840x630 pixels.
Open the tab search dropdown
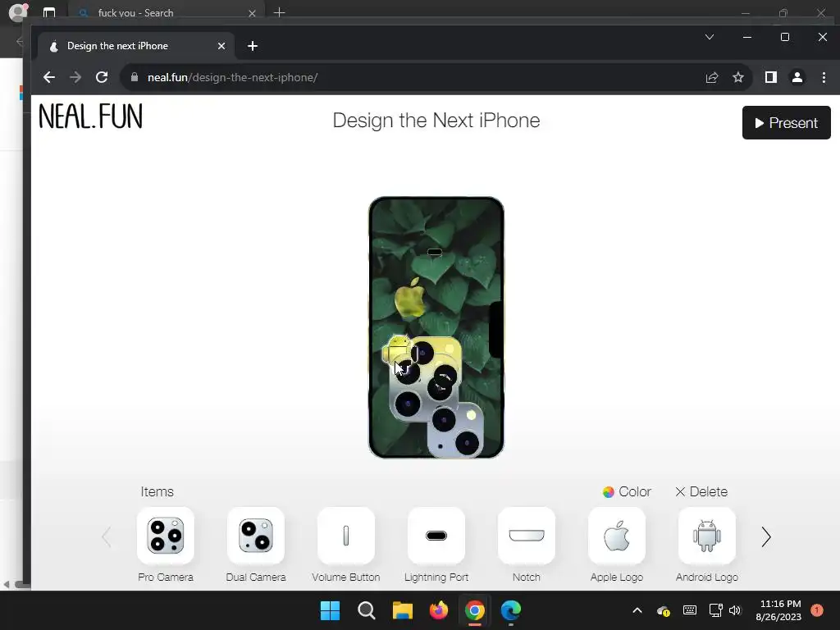point(710,37)
